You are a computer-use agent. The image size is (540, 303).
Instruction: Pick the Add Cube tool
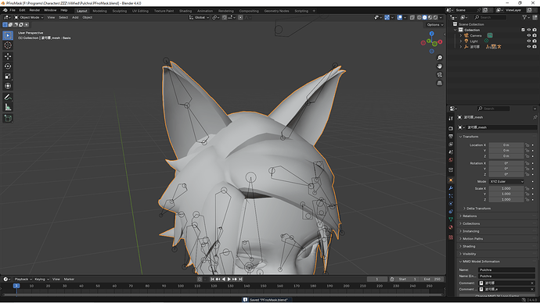[x=8, y=119]
